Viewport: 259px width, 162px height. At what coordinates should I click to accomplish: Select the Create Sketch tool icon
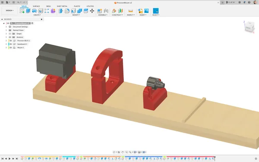point(22,11)
